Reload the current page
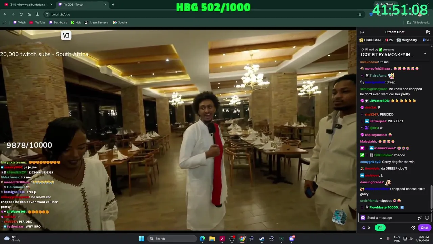The width and height of the screenshot is (433, 244). tap(21, 14)
